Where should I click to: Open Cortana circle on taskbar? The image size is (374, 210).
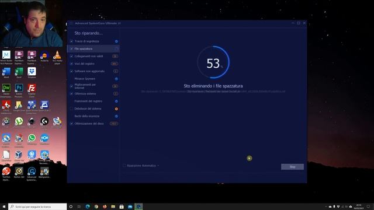point(71,206)
